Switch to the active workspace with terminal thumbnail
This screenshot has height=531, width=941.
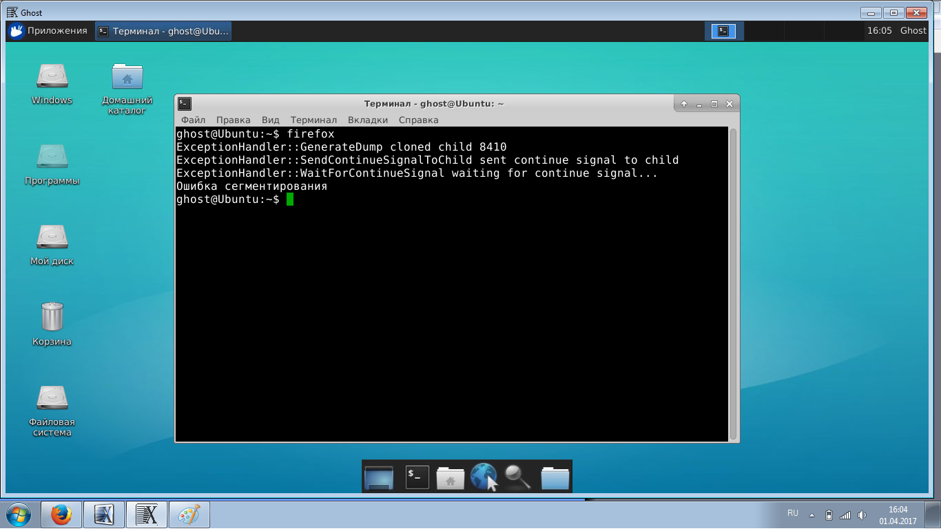[723, 30]
